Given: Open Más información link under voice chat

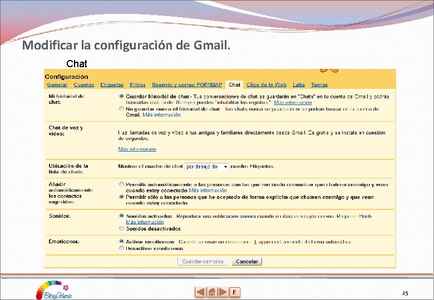Looking at the screenshot, I should tap(137, 149).
